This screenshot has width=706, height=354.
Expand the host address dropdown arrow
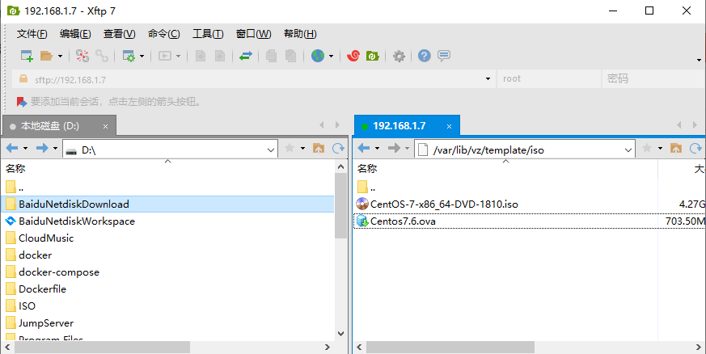tap(488, 79)
